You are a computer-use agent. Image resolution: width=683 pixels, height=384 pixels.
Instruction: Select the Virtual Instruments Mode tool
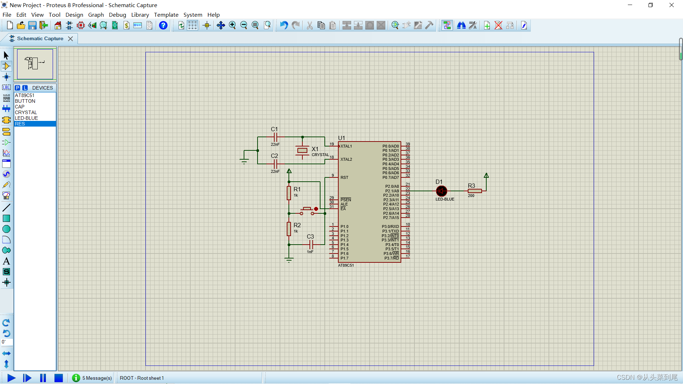coord(6,196)
